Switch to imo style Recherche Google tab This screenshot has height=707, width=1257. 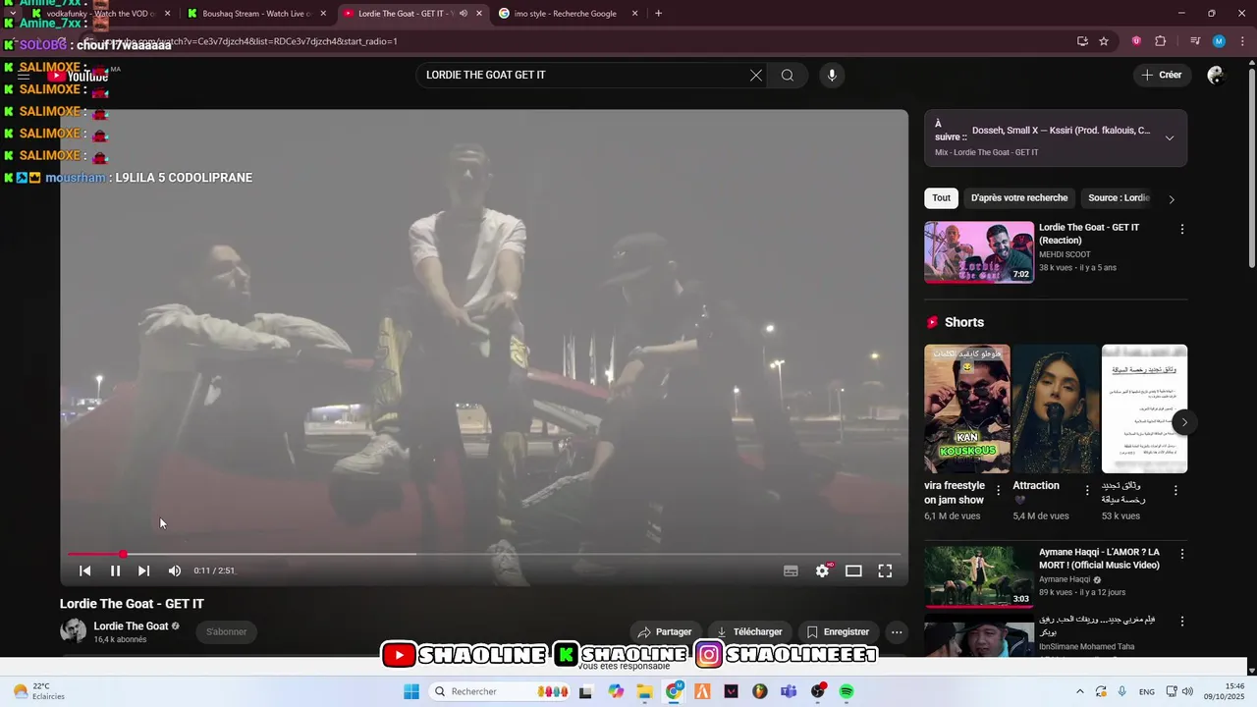point(568,14)
